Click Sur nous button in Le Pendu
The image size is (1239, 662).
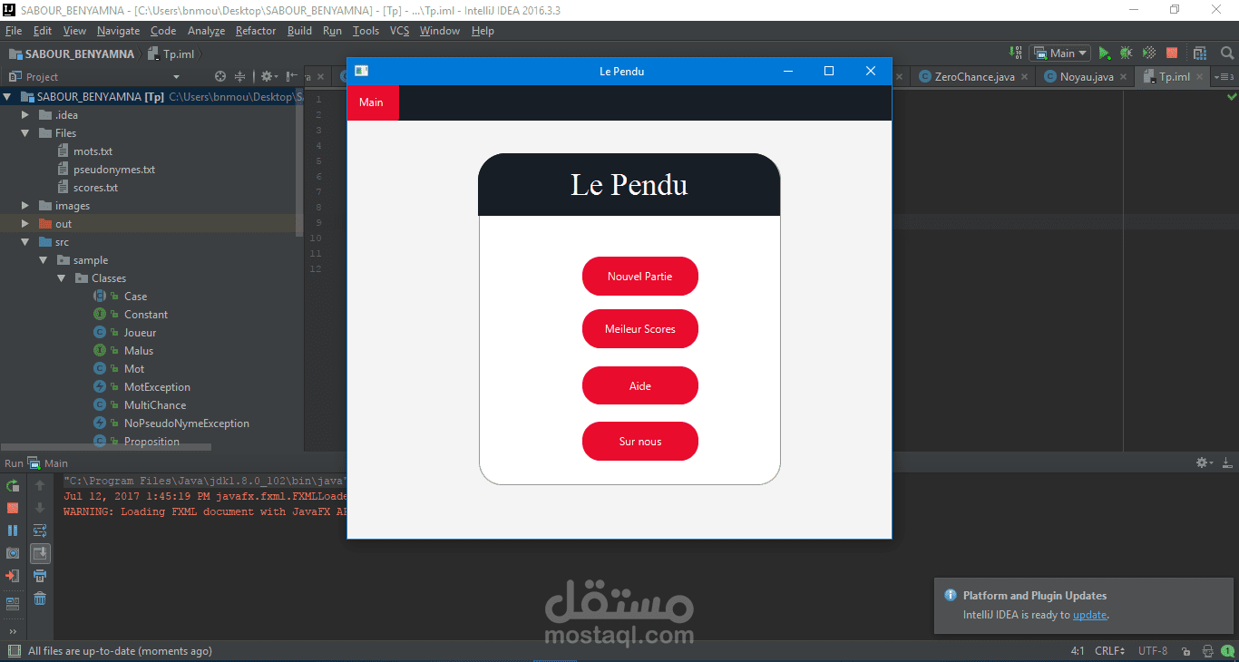pyautogui.click(x=640, y=442)
